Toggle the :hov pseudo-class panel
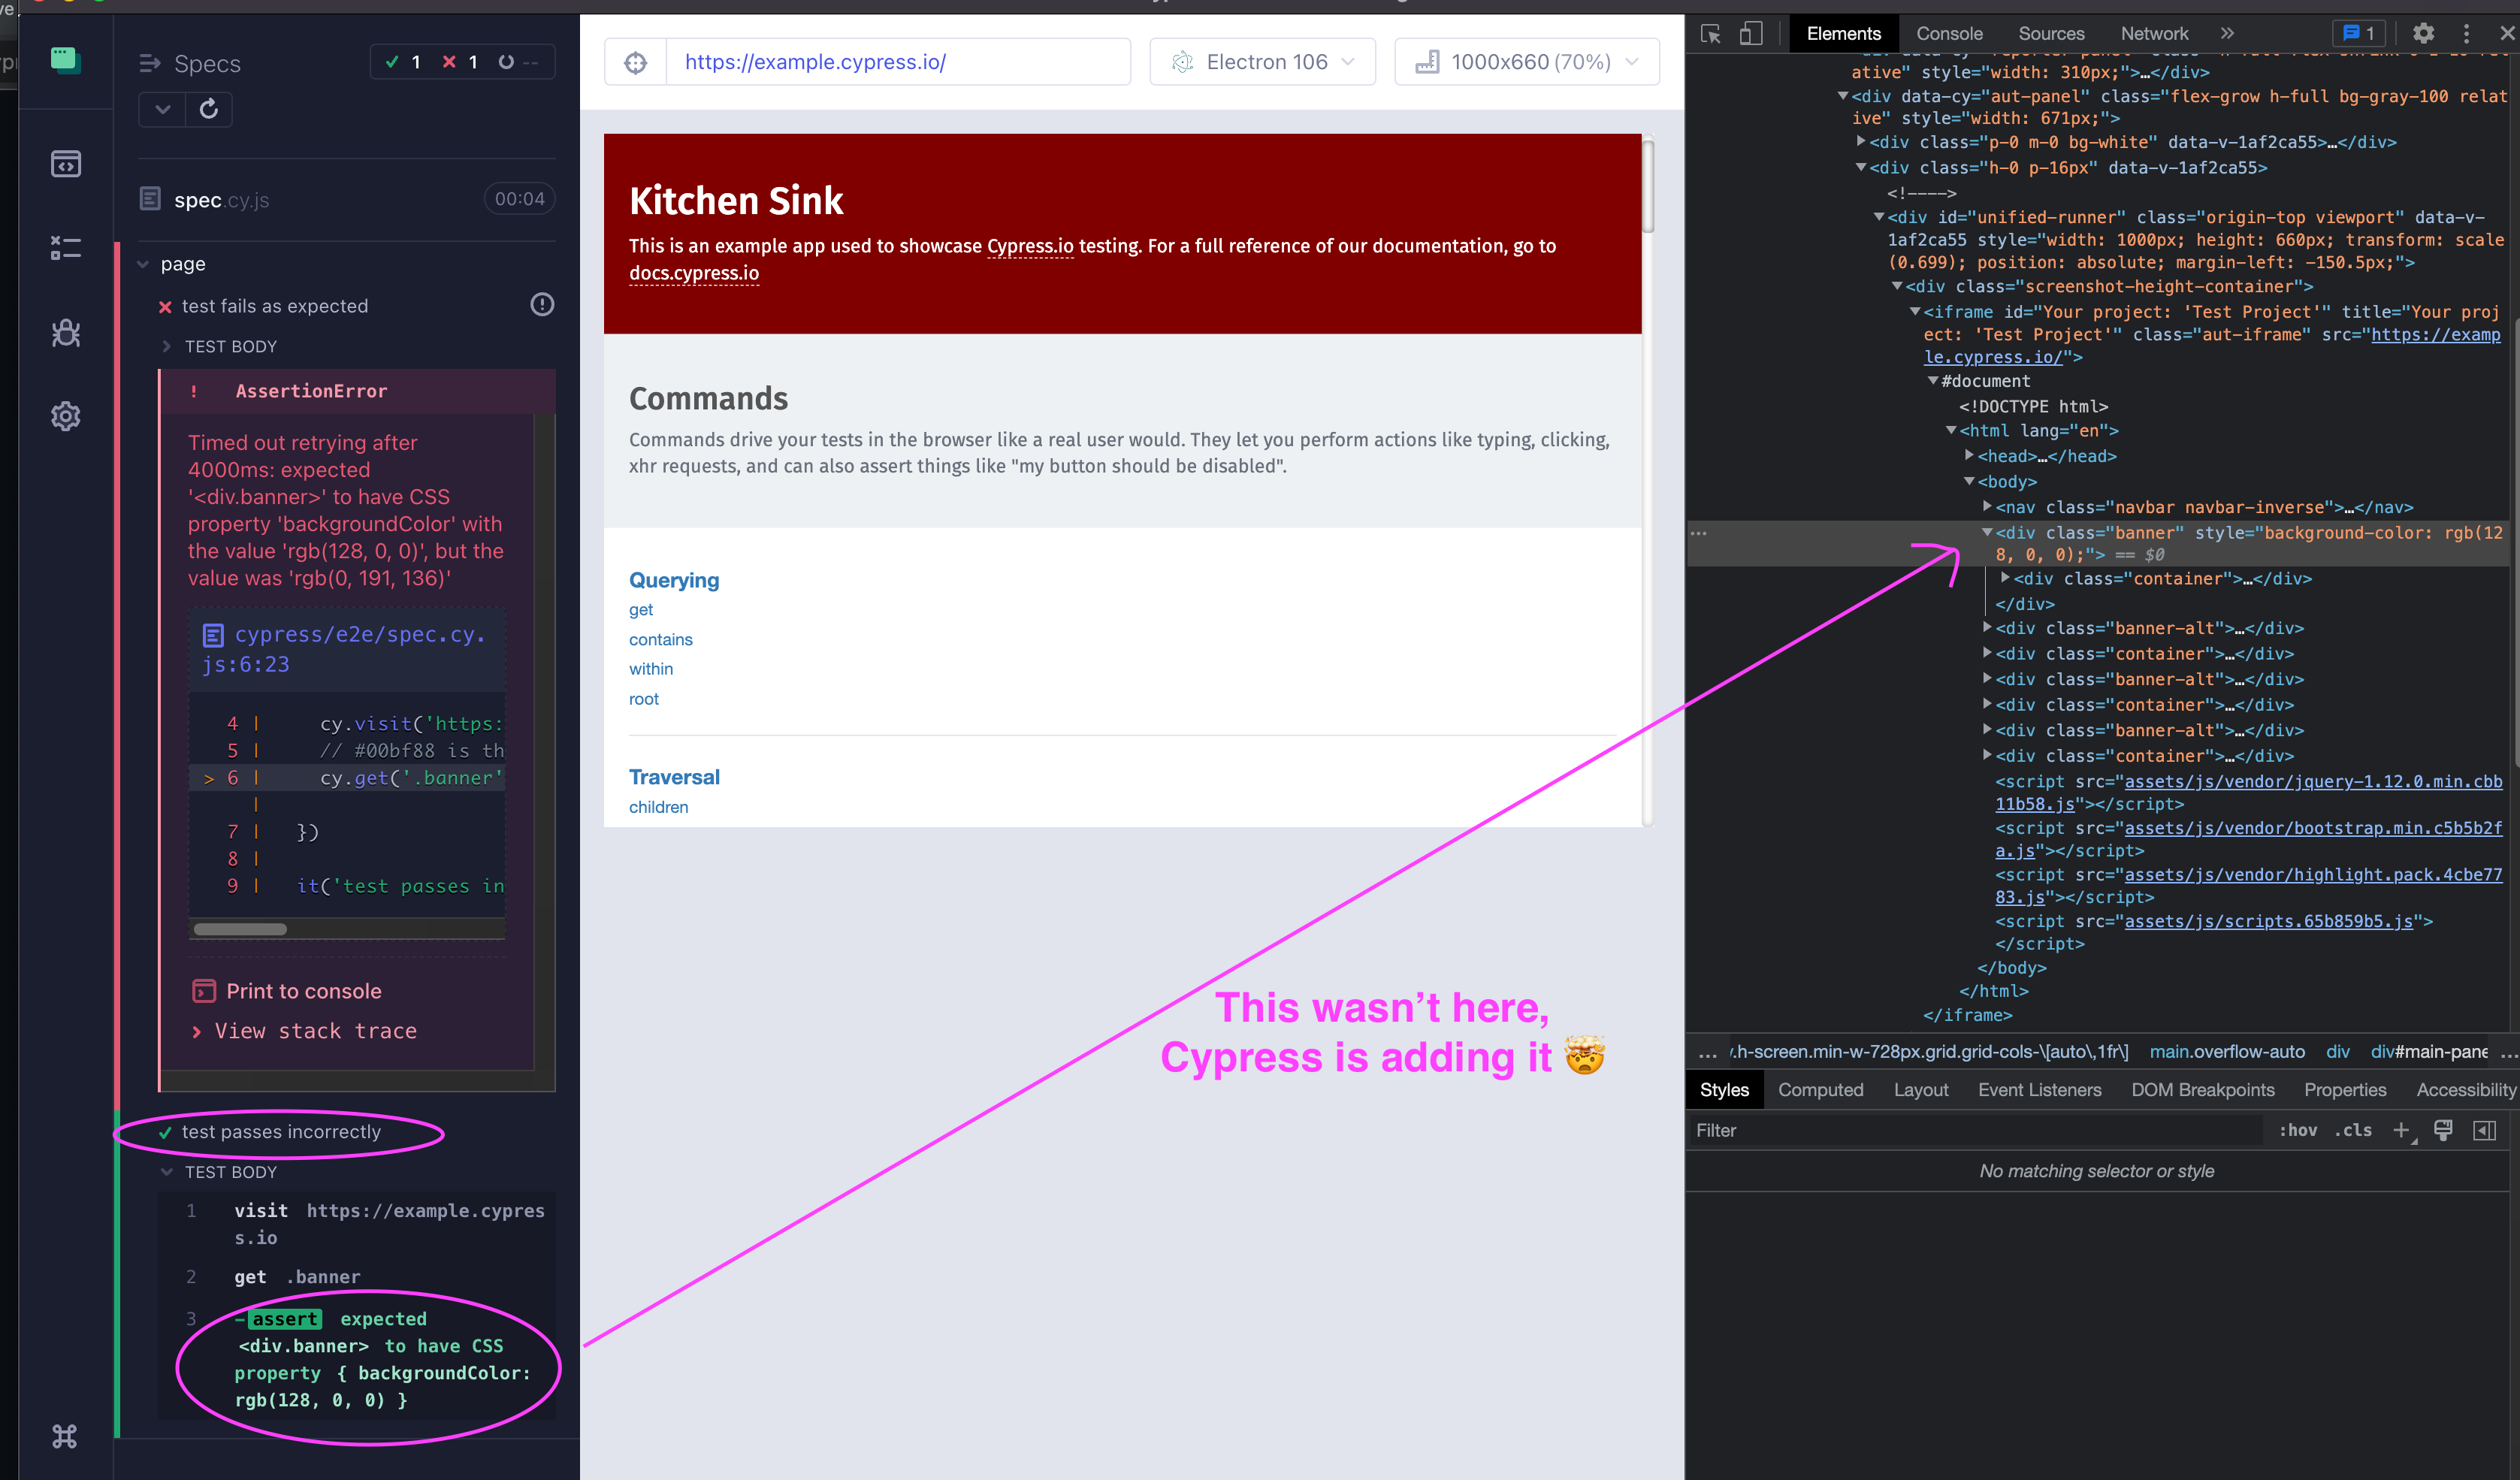The height and width of the screenshot is (1480, 2520). [x=2299, y=1130]
